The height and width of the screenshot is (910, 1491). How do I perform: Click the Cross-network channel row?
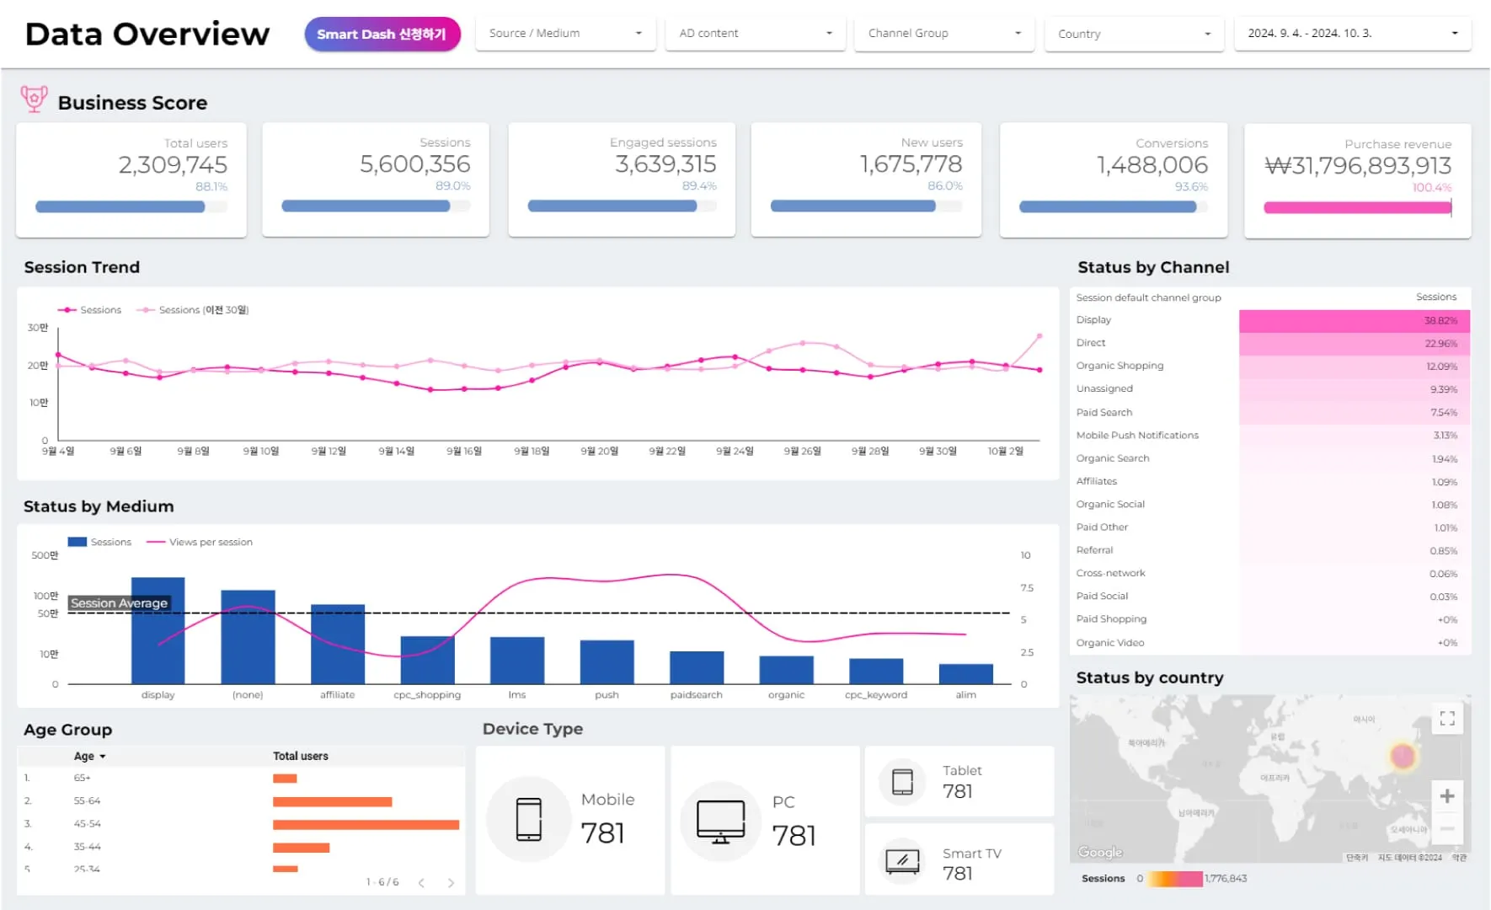[x=1270, y=573]
